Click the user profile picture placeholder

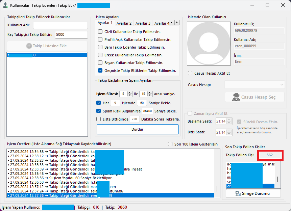pos(209,44)
